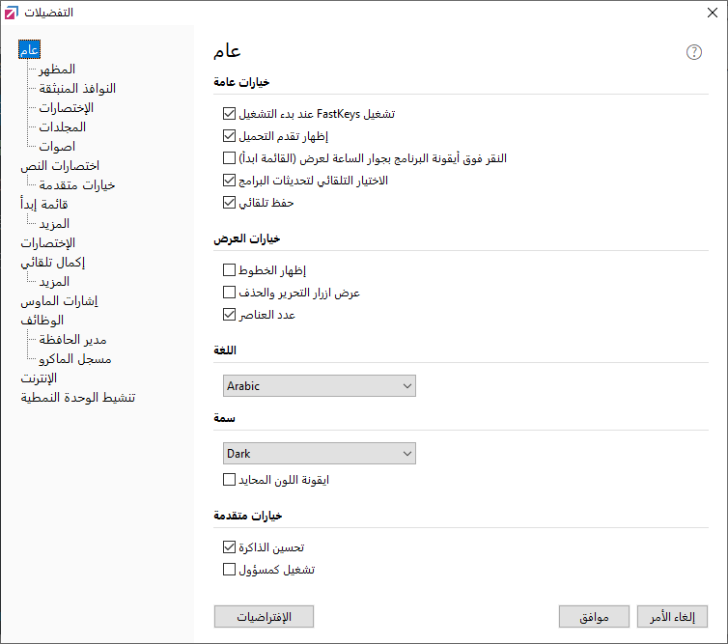The image size is (728, 644).
Task: Click the إلغاء الأمر button
Action: 672,617
